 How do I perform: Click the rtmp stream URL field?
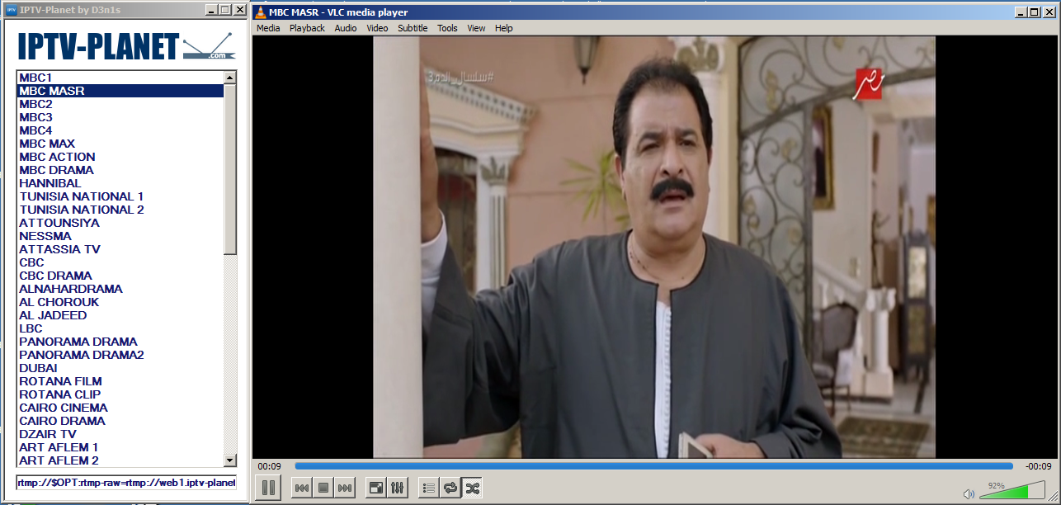coord(126,482)
